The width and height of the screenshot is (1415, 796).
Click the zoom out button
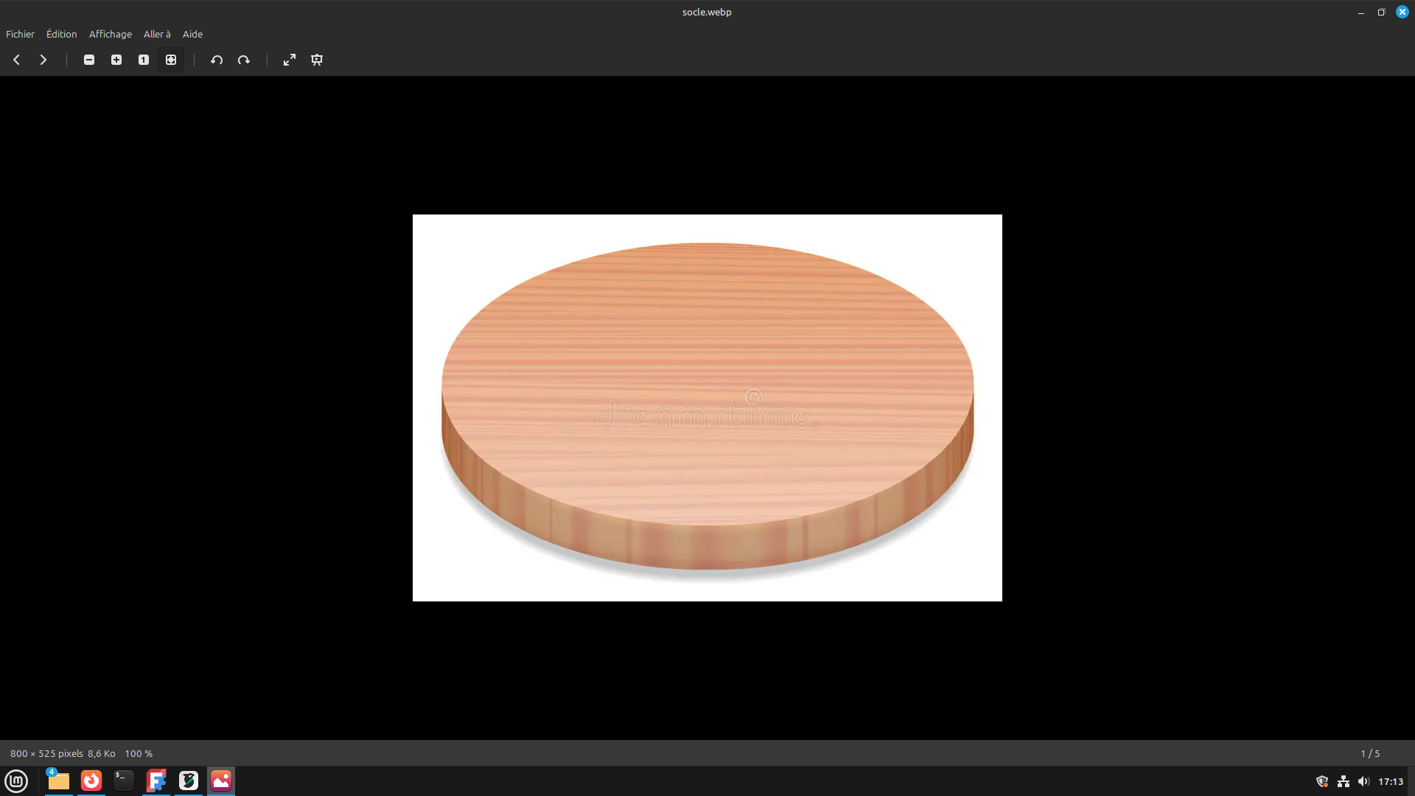click(x=89, y=60)
